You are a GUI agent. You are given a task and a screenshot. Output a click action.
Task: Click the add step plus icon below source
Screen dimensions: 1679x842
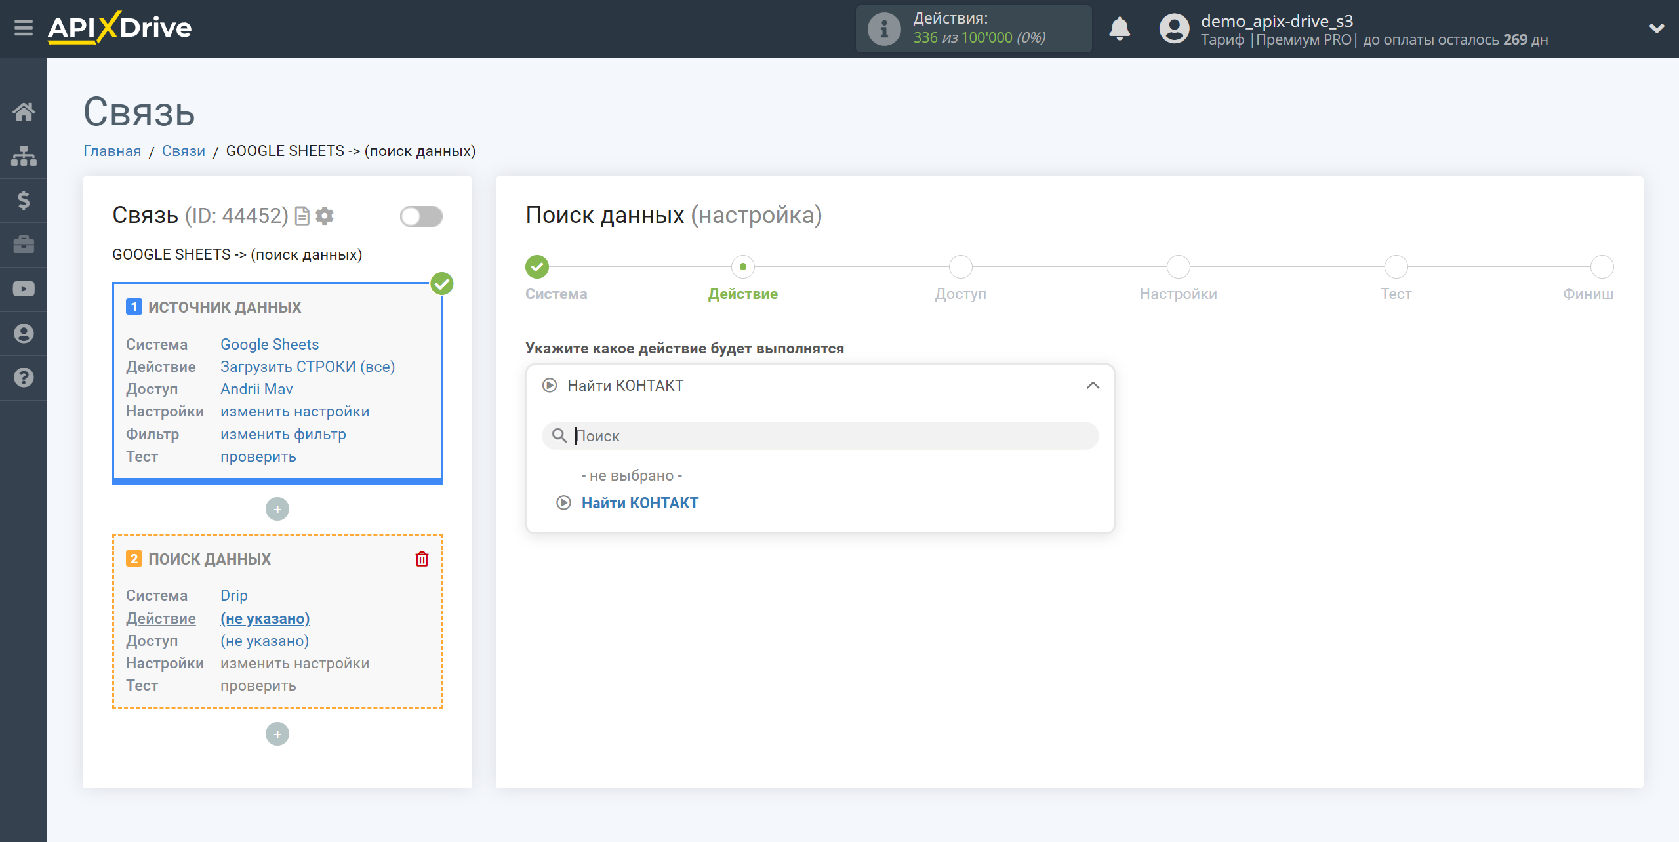point(278,509)
